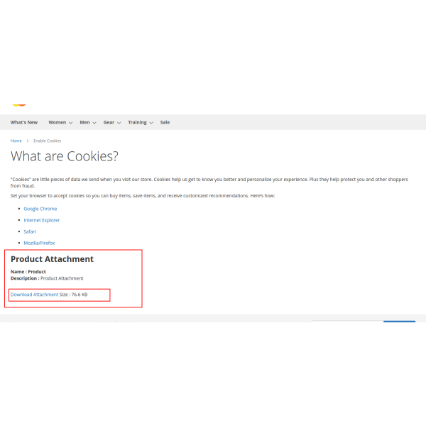The height and width of the screenshot is (426, 426).
Task: Click the Download Attachment link
Action: pyautogui.click(x=35, y=294)
